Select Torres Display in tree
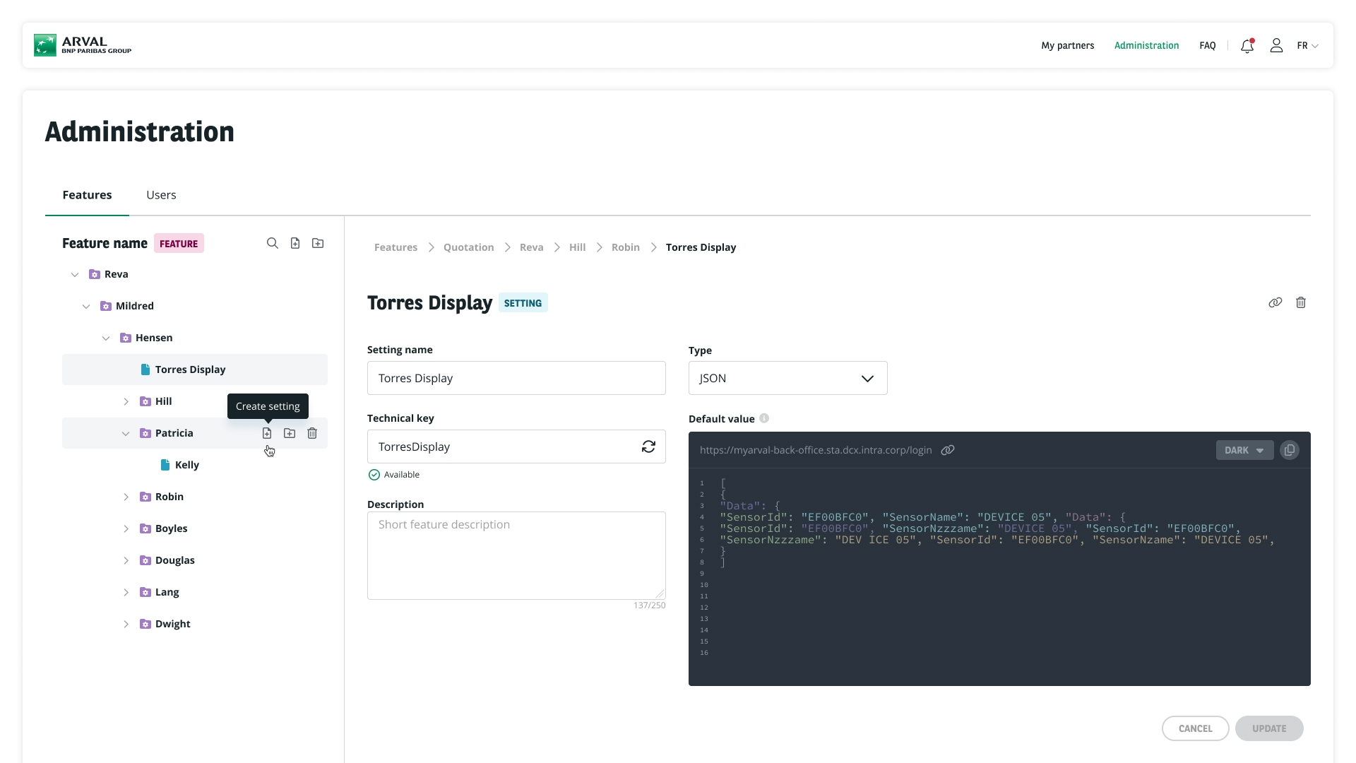1356x763 pixels. (195, 369)
